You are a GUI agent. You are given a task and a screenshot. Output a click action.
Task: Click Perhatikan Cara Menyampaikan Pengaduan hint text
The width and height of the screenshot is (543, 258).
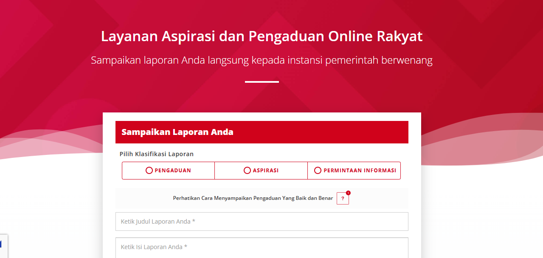(253, 198)
